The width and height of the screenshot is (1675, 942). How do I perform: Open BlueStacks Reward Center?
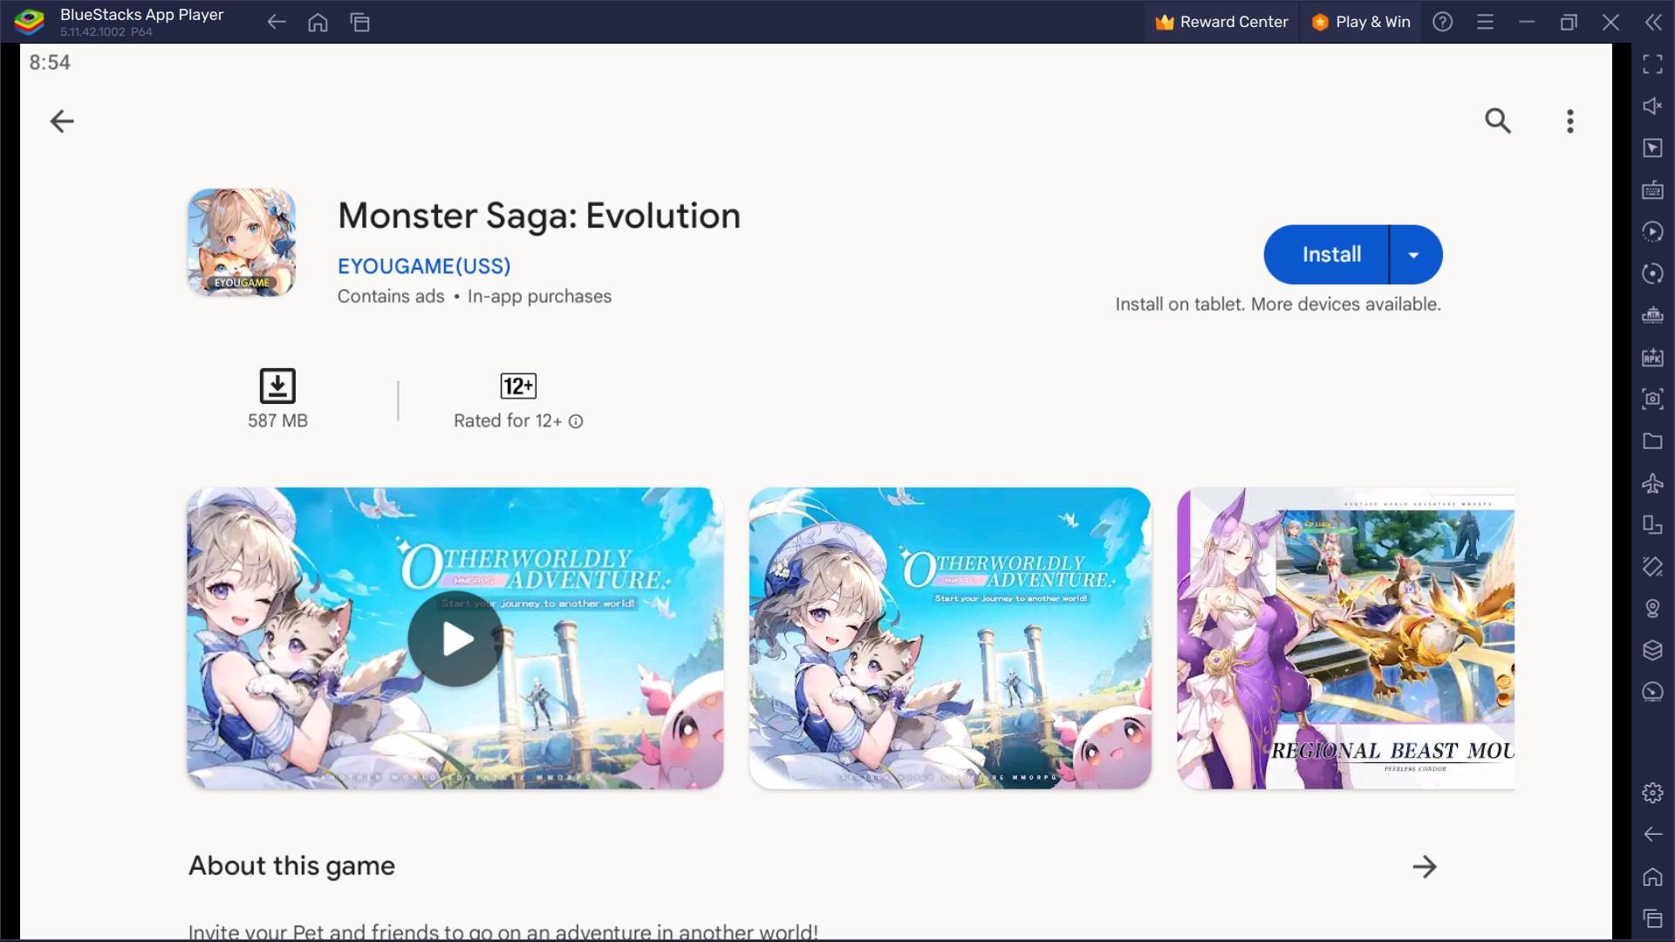(x=1221, y=21)
